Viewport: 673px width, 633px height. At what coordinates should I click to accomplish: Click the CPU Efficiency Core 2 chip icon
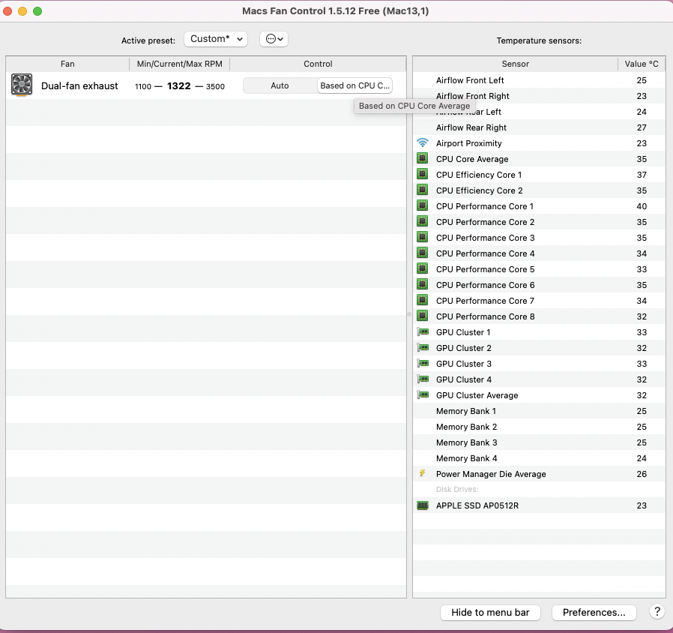coord(423,190)
